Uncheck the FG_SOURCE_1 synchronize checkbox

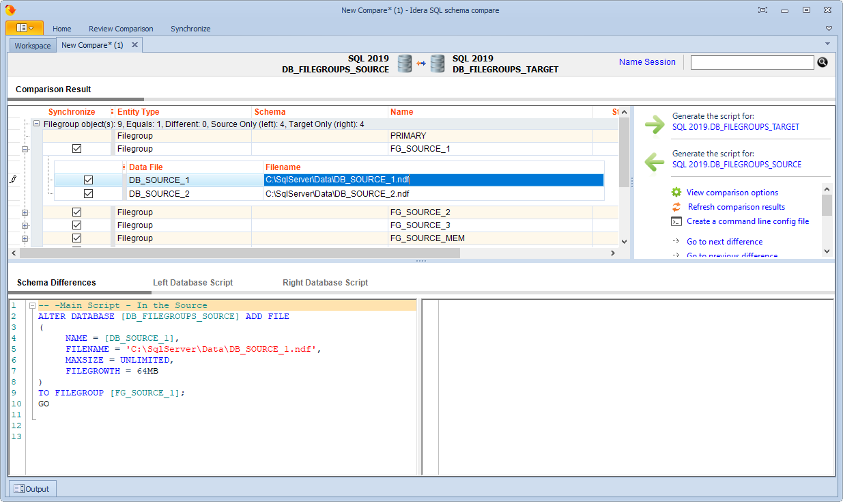[x=76, y=149]
